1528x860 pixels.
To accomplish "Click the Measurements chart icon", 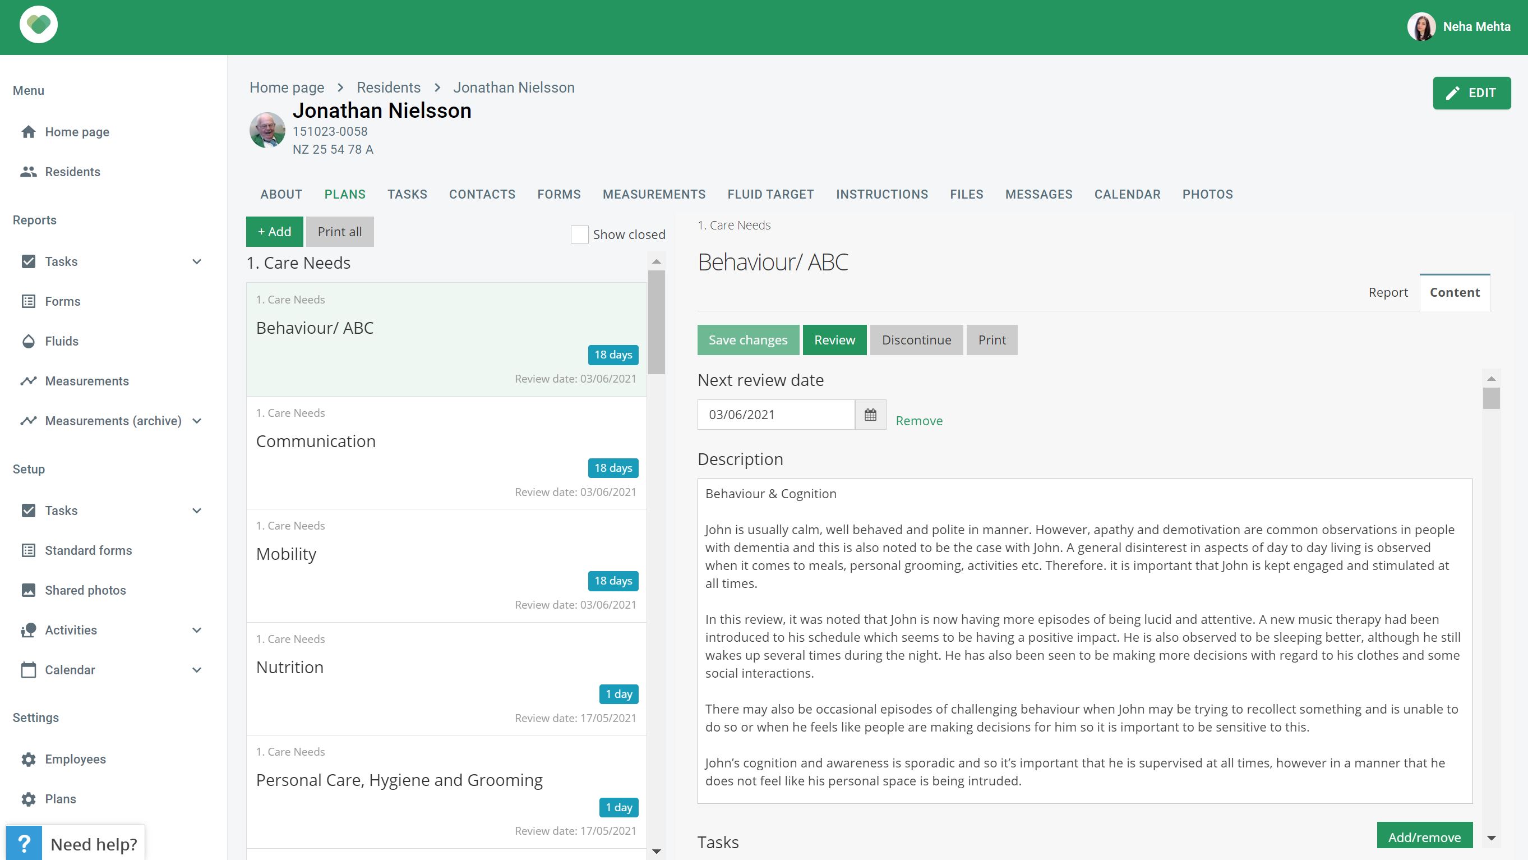I will pos(29,381).
